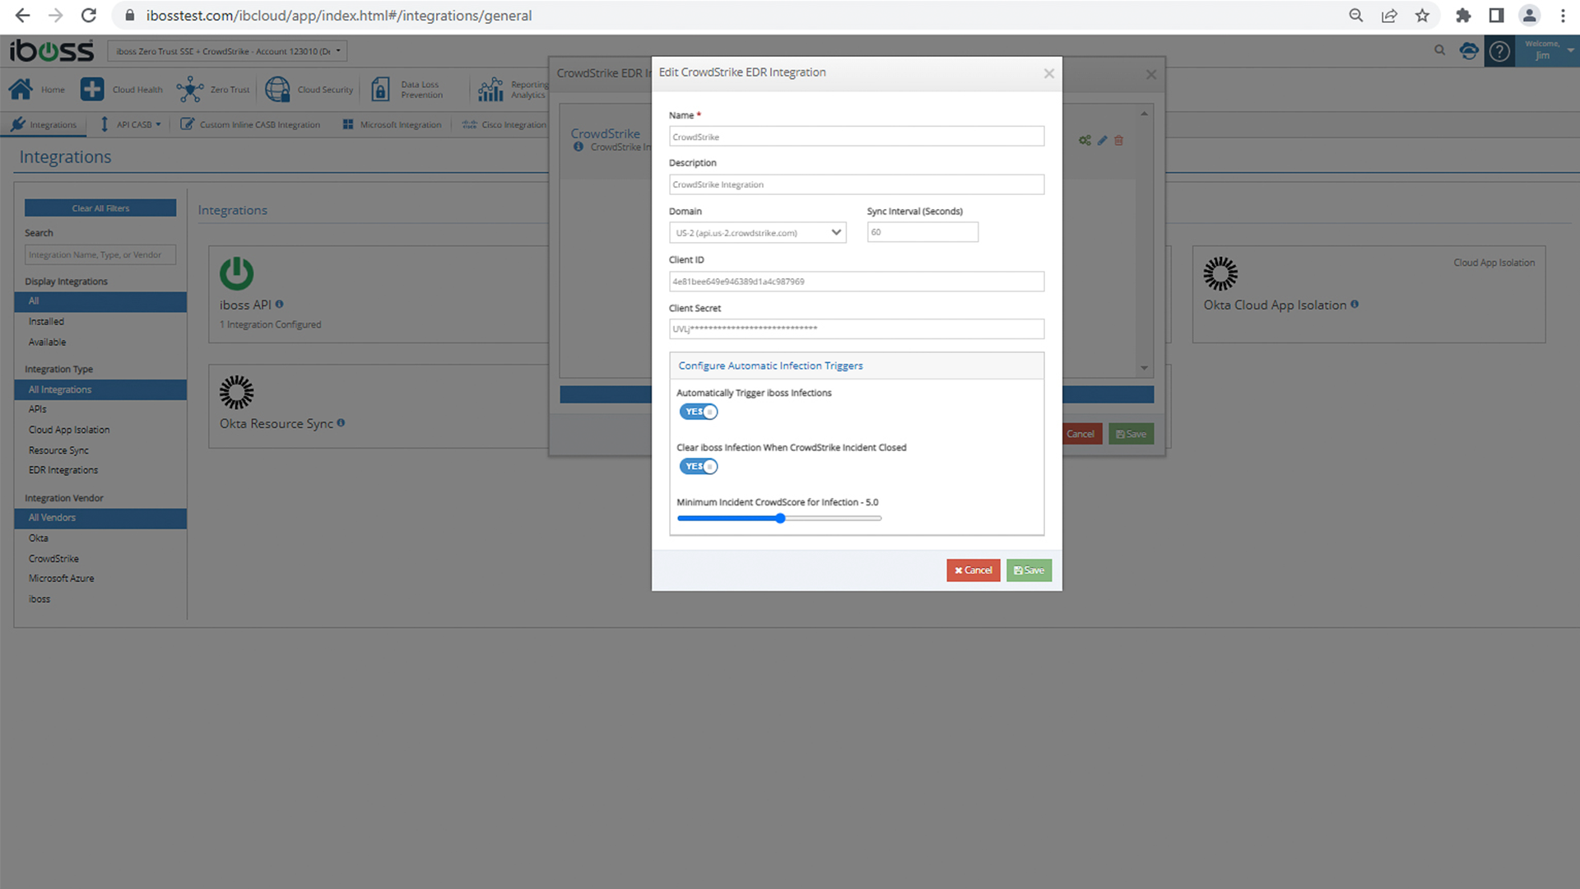Select EDR Integrations filter
The image size is (1580, 889).
click(x=63, y=470)
